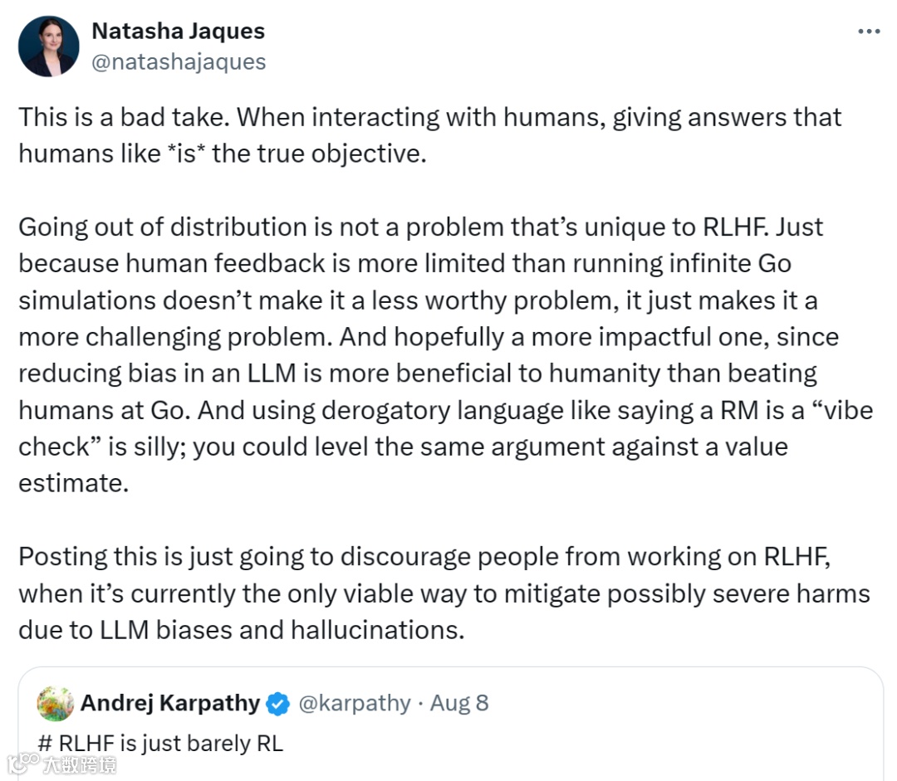Click the line starting "Going out of distribution"
897x781 pixels.
pos(420,227)
